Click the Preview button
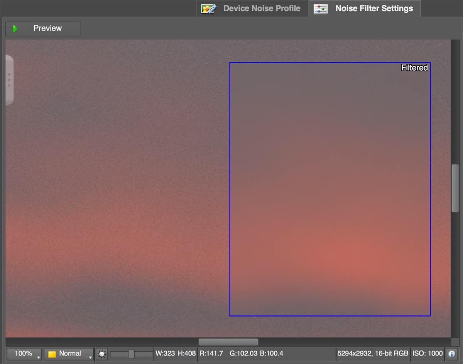Image resolution: width=463 pixels, height=364 pixels. tap(43, 29)
